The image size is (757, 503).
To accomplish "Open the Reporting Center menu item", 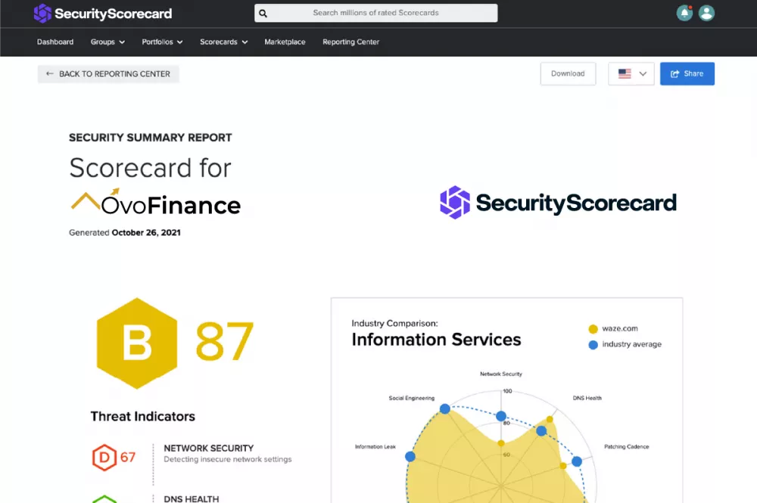I will coord(351,42).
